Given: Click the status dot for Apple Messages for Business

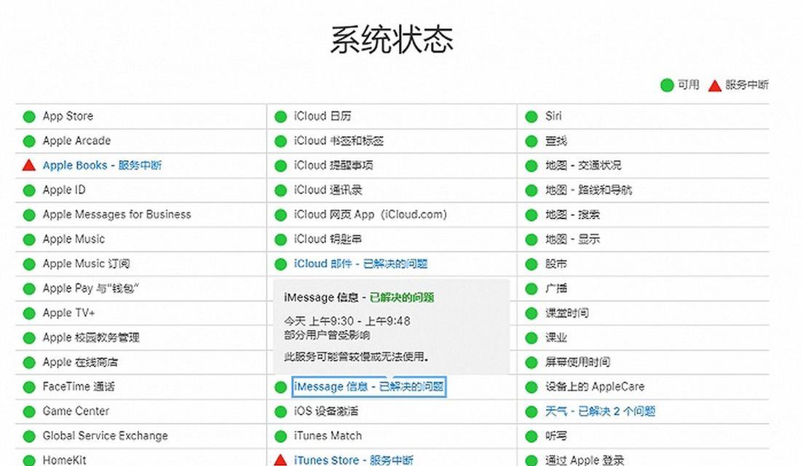Looking at the screenshot, I should [29, 215].
